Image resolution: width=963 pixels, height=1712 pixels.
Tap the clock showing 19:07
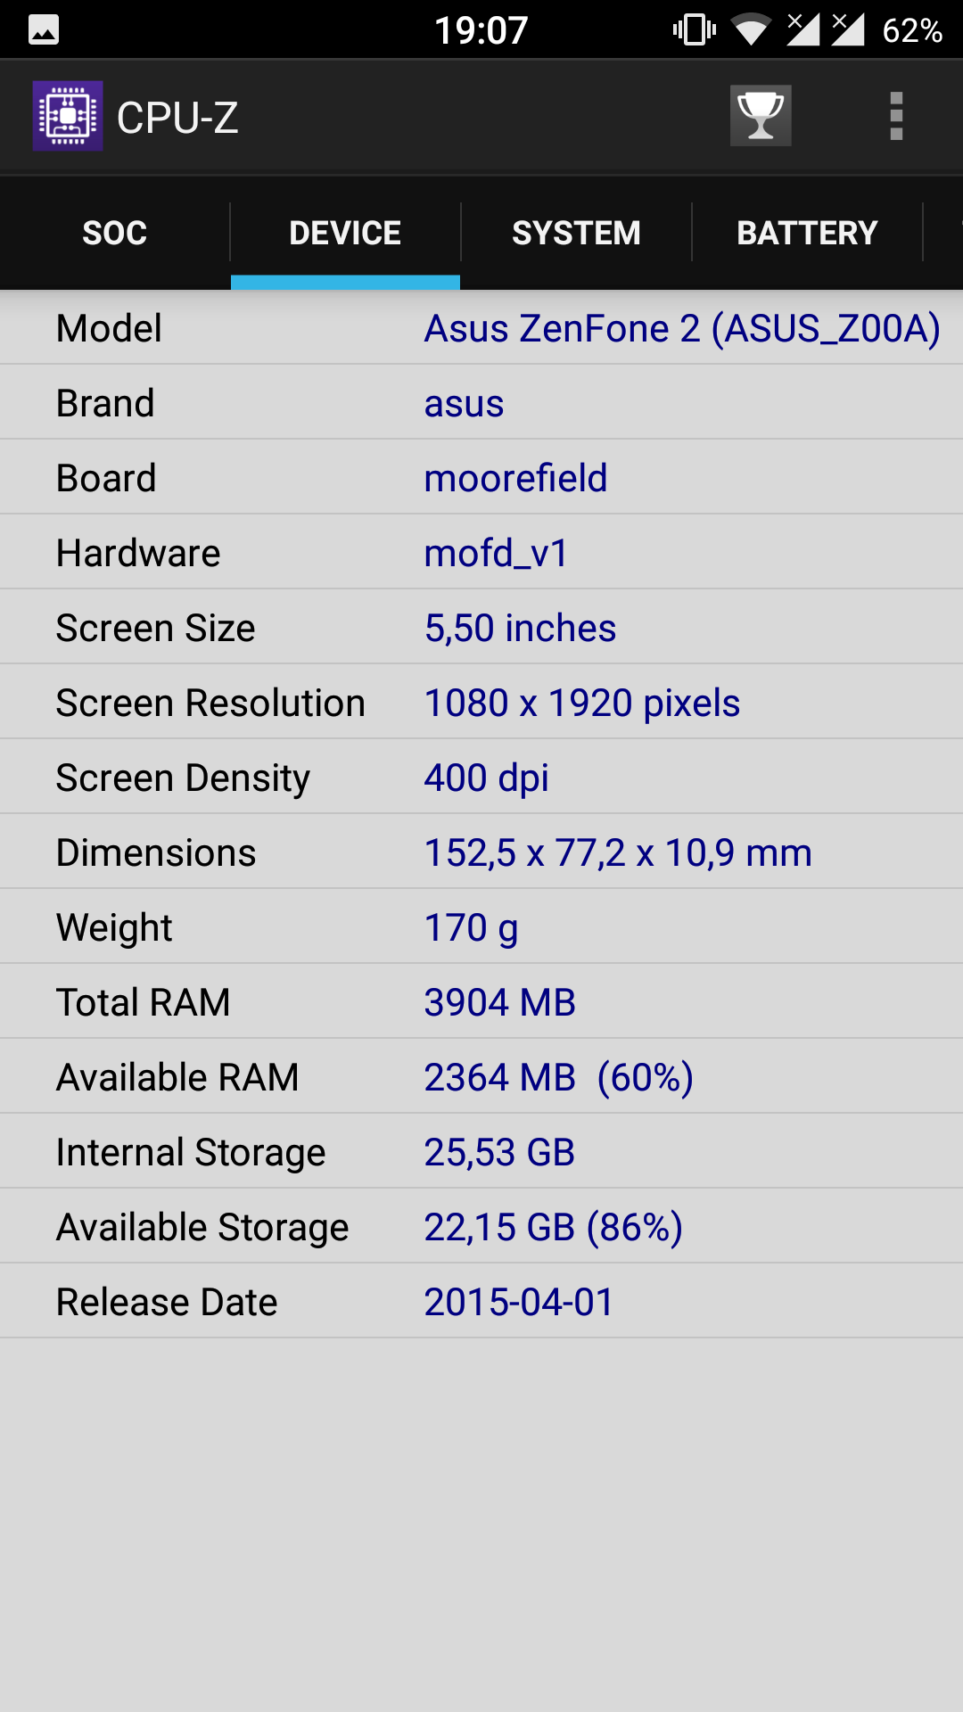click(481, 30)
